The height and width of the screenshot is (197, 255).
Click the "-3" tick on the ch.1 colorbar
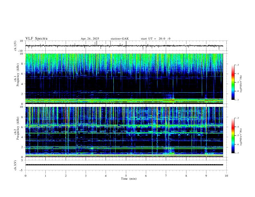(237, 65)
